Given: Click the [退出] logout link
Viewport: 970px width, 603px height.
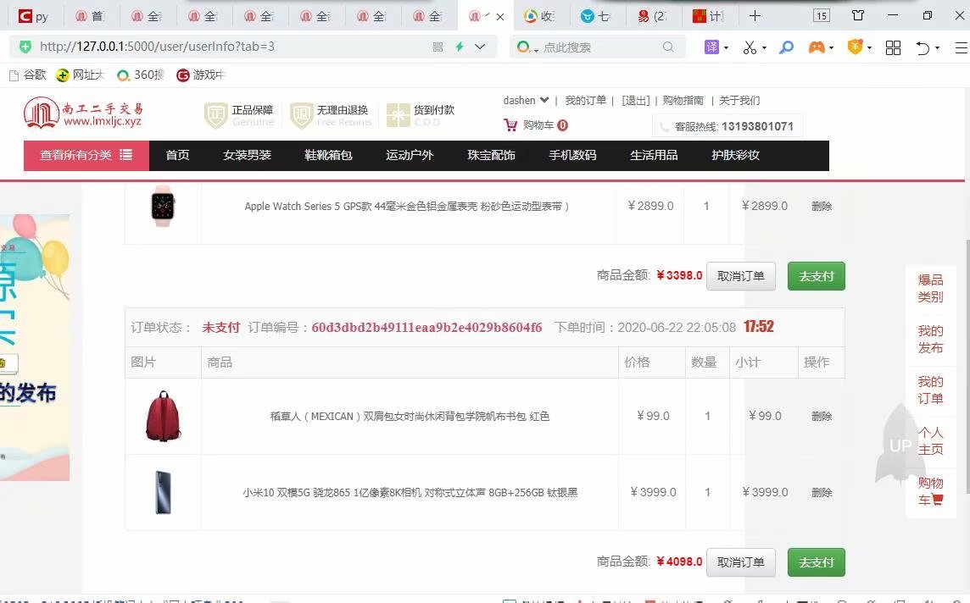Looking at the screenshot, I should (636, 100).
